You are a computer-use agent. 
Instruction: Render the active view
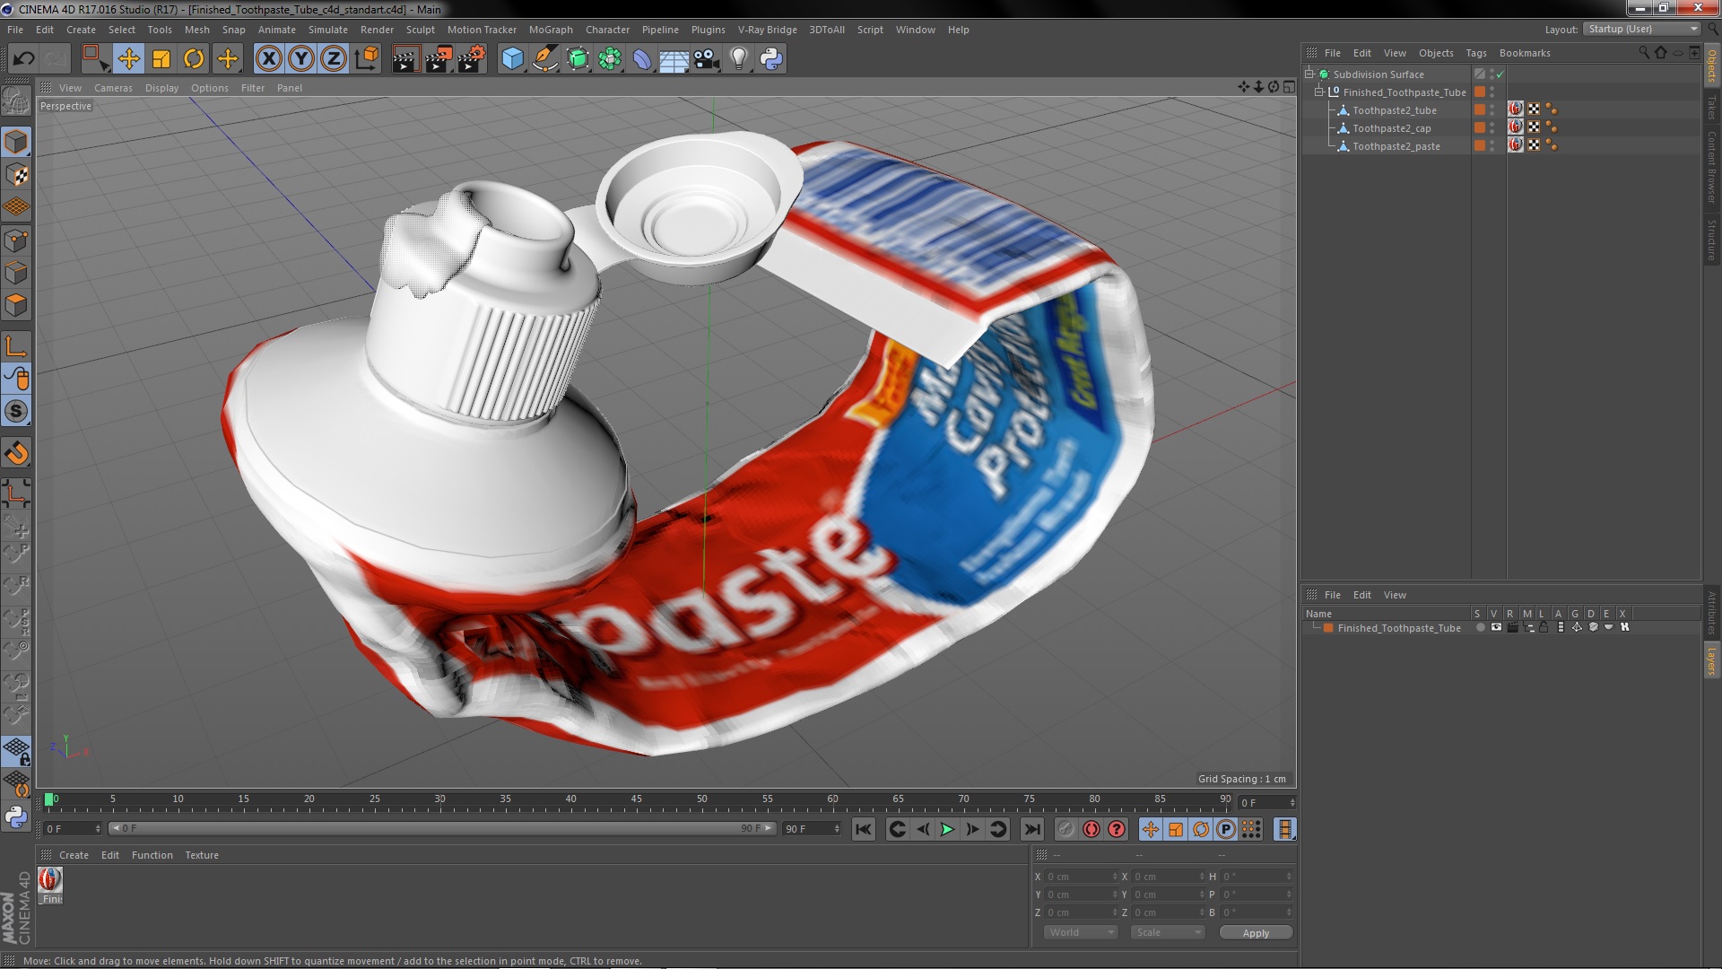[x=405, y=59]
